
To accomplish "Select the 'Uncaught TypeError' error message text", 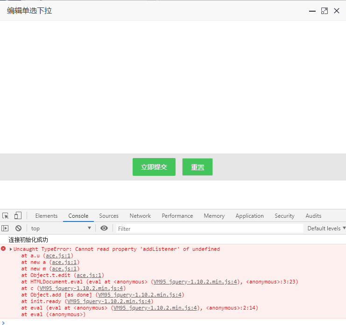I will tap(117, 249).
